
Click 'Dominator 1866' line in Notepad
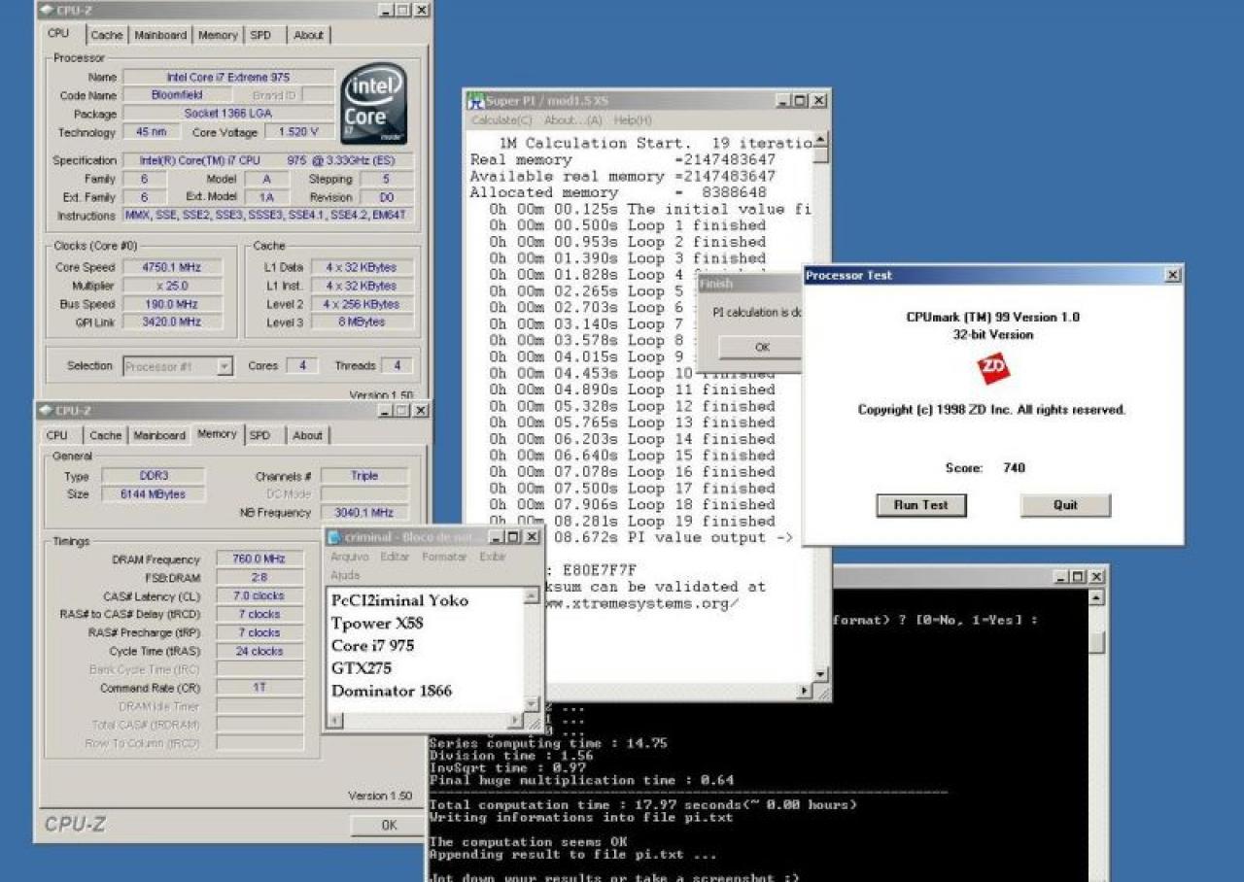point(392,691)
